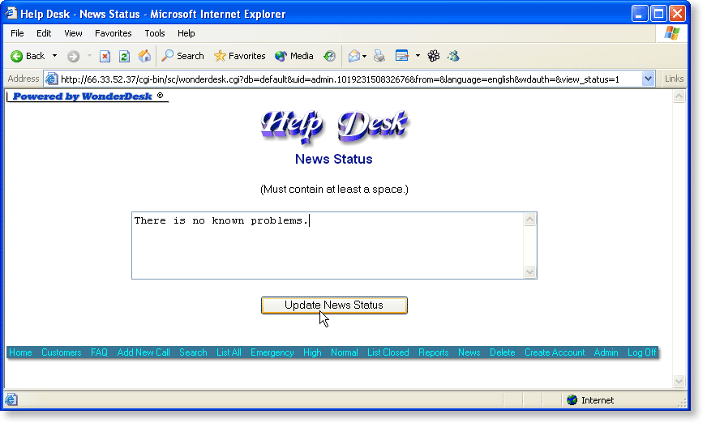Screen dimensions: 707x427
Task: Open the Emergency calls link
Action: (x=272, y=352)
